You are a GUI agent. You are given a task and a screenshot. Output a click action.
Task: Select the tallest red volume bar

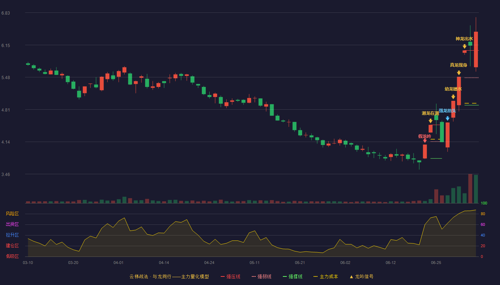[470, 188]
